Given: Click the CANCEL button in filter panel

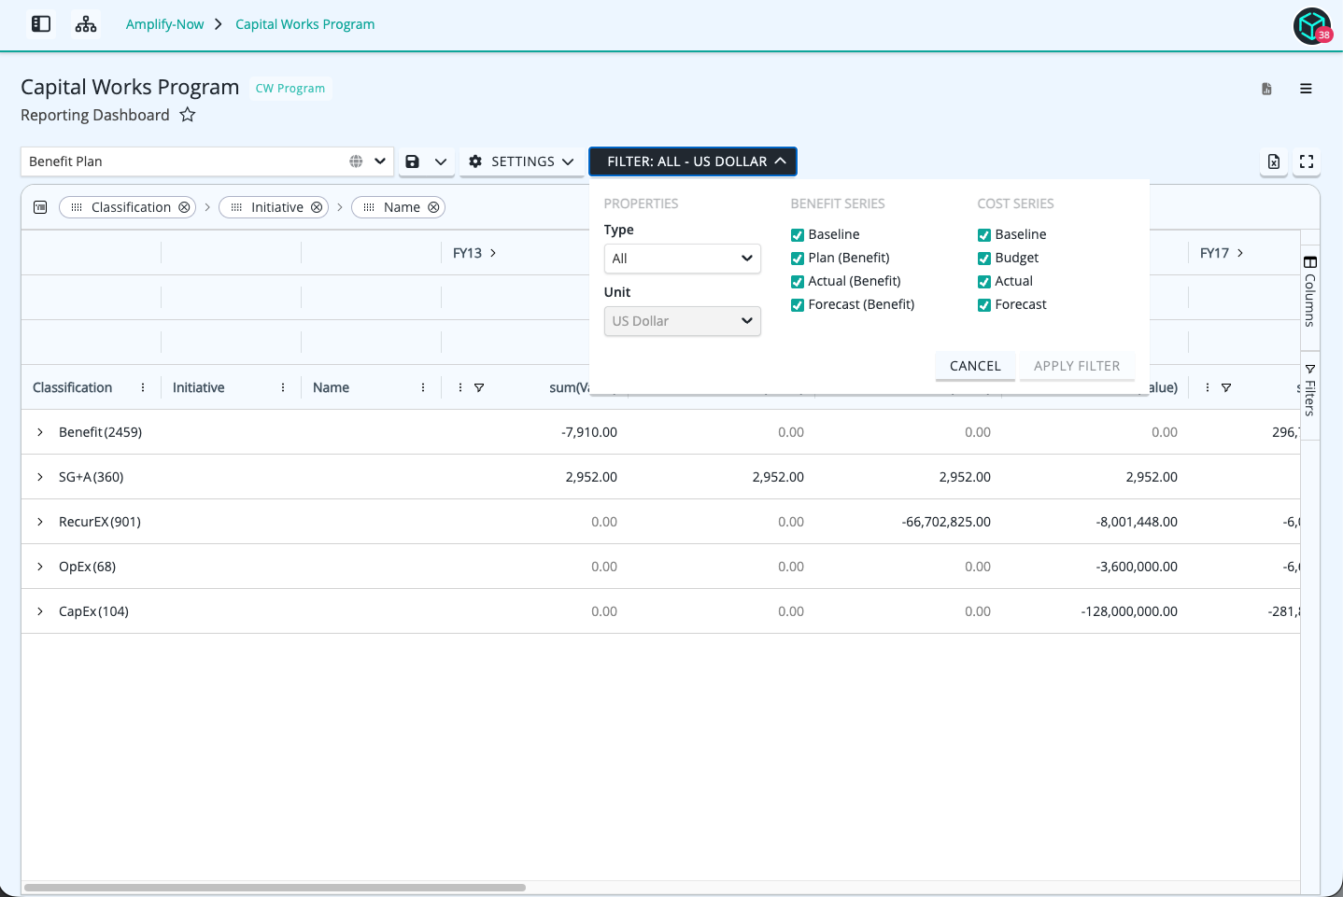Looking at the screenshot, I should coord(975,366).
